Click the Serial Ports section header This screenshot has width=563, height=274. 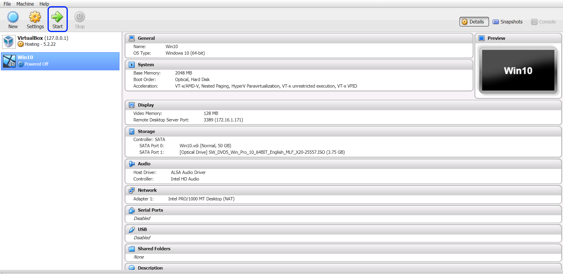tap(343, 210)
